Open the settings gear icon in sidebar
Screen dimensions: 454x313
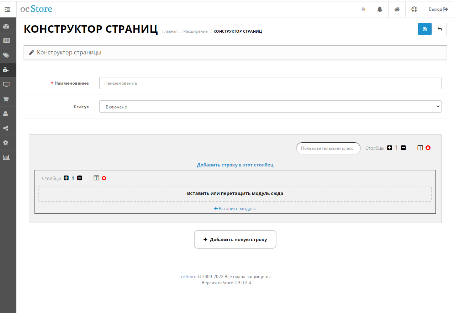pyautogui.click(x=6, y=143)
